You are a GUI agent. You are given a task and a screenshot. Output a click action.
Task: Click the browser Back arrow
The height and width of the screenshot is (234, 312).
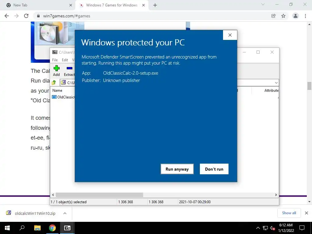7,16
